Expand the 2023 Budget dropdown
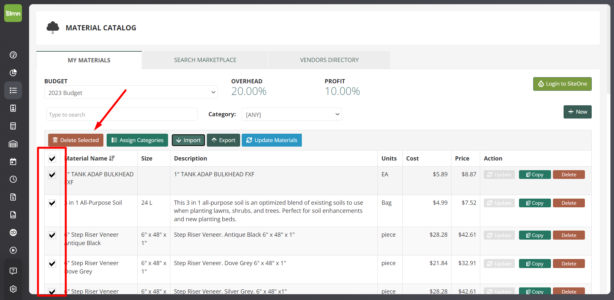Screen dimensions: 614x300 click(131, 92)
